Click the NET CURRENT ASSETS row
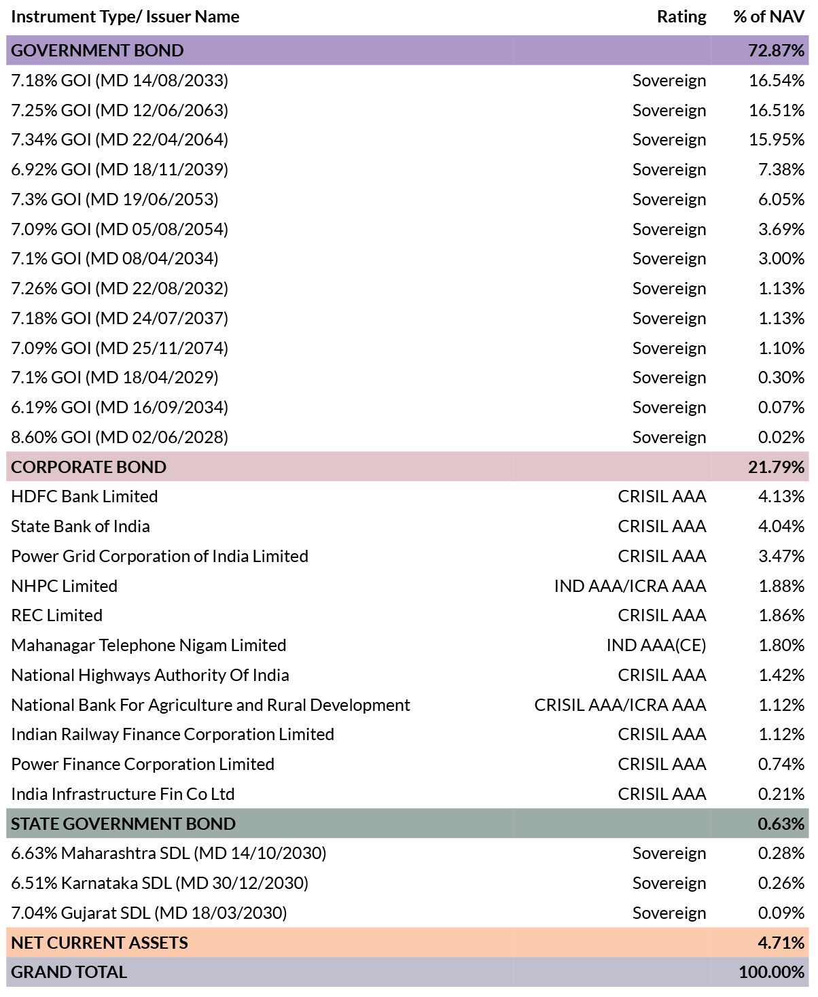 [x=408, y=943]
